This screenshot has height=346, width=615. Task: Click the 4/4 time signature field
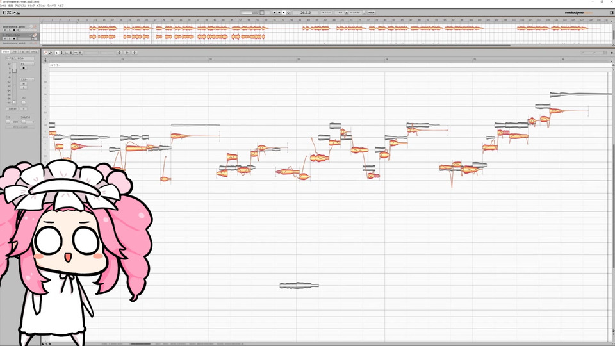[340, 13]
